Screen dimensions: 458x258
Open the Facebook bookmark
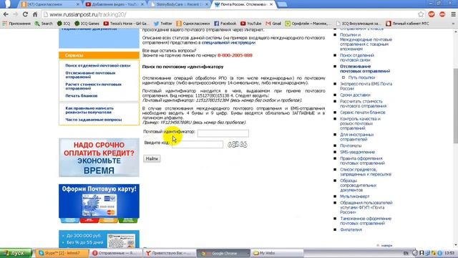pos(225,24)
